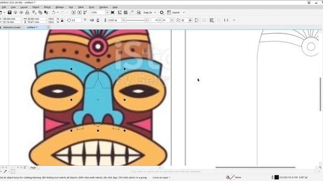Screen dimensions: 323x181
Task: Click the vertical scrollbar thumb on the right
Action: (x=320, y=95)
